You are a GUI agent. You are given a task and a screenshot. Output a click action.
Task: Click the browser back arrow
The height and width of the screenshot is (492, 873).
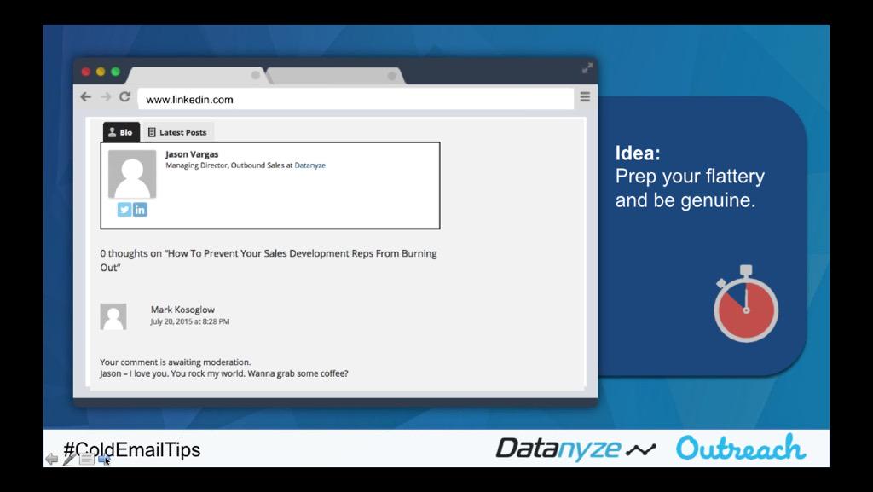click(x=86, y=97)
